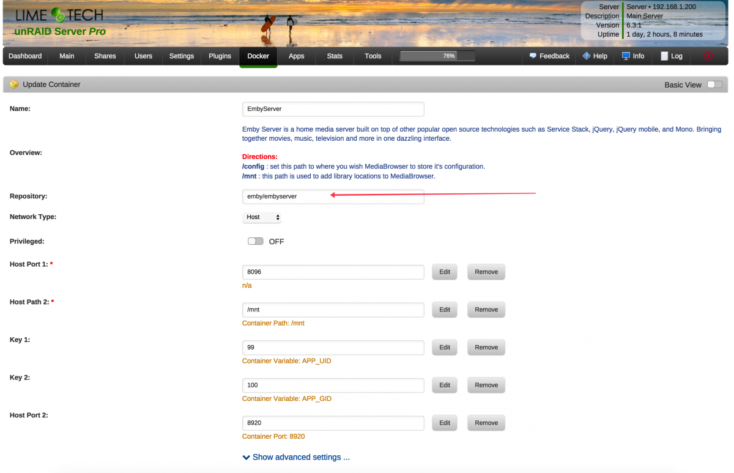Open the Dashboard tab

[25, 56]
